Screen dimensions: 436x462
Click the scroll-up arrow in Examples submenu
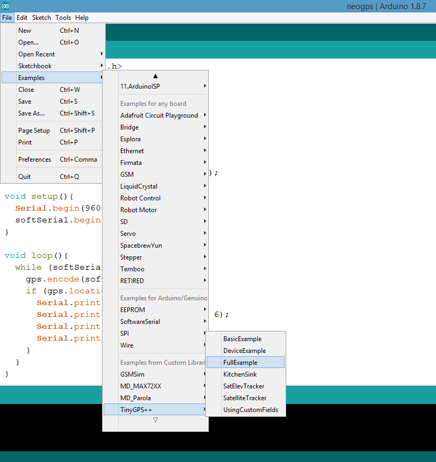(x=156, y=76)
